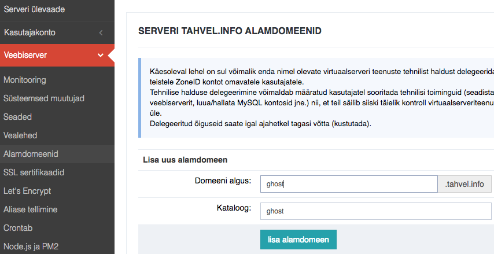Screen dimensions: 494x254
Task: Select the Veebiserver menu section
Action: click(57, 55)
